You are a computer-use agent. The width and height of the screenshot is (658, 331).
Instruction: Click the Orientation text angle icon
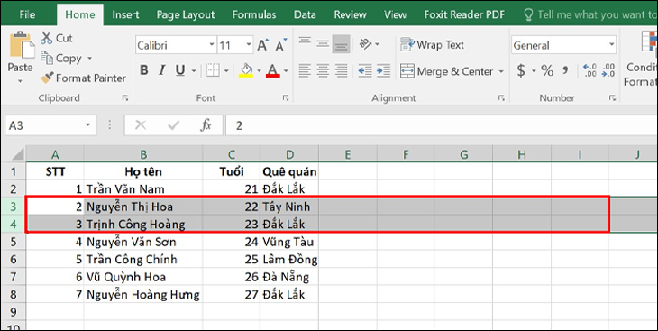coord(366,43)
